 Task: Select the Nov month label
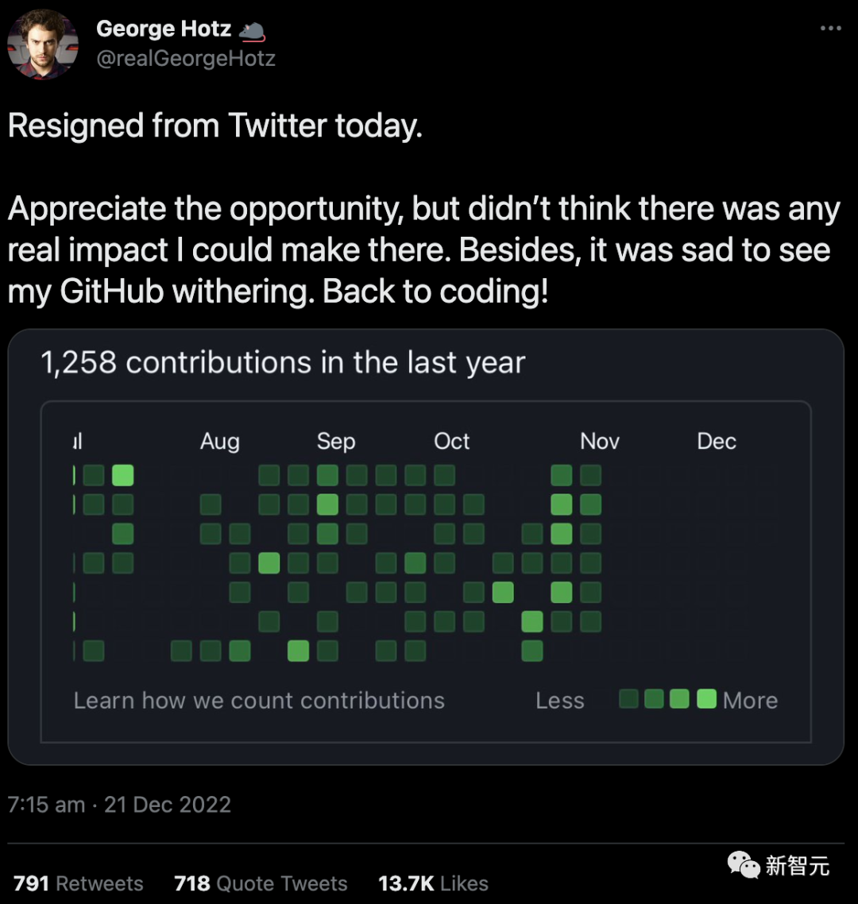tap(599, 441)
